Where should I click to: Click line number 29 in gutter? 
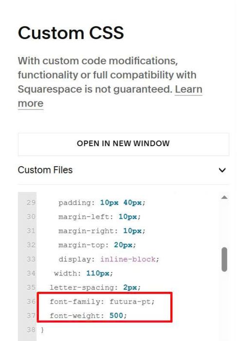pyautogui.click(x=31, y=203)
